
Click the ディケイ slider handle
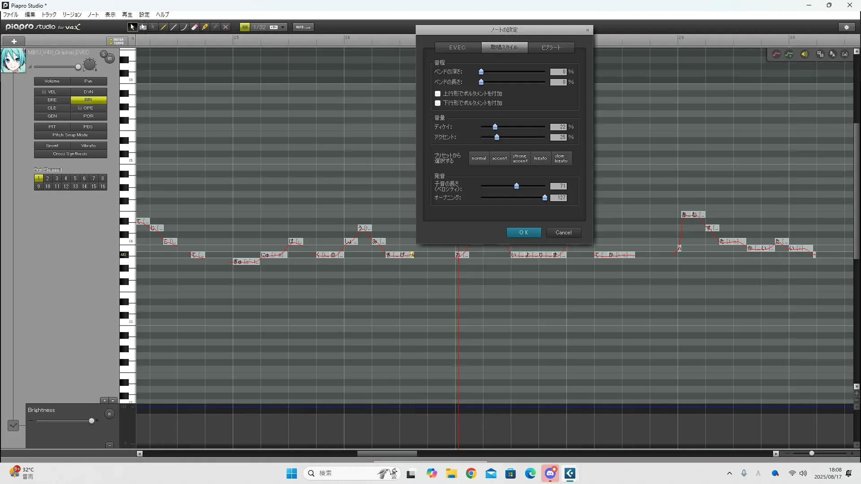pos(495,127)
